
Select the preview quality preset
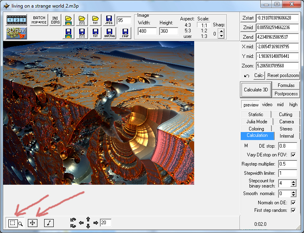coord(251,105)
